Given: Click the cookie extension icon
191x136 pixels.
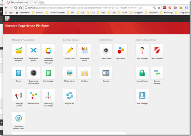Looking at the screenshot, I should [181, 7].
